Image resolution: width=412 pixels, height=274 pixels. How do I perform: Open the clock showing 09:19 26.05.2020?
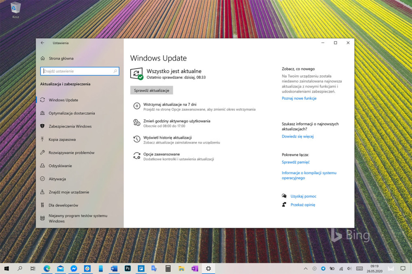coord(375,269)
